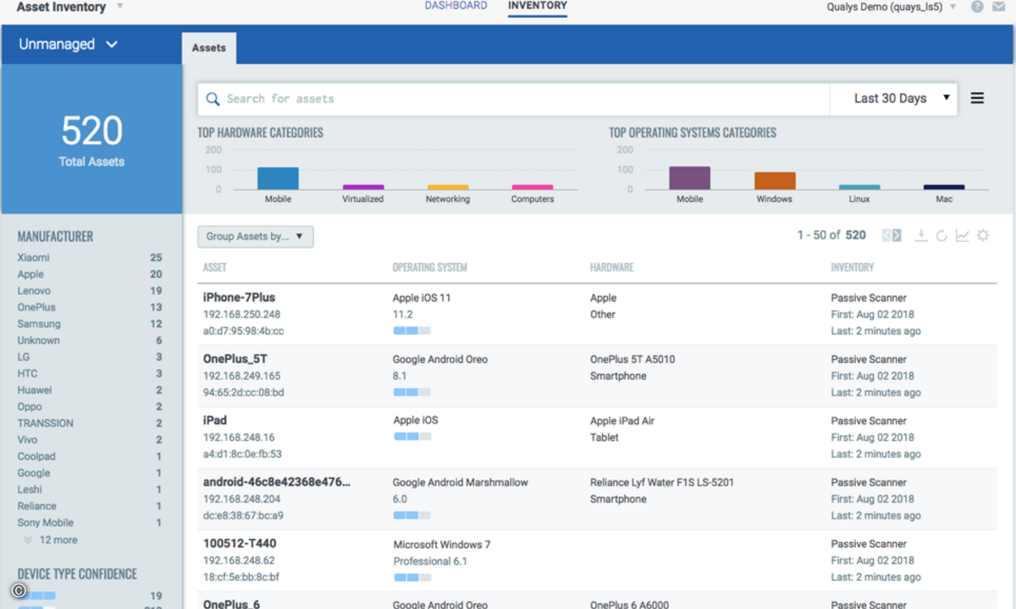Select the Assets tab

pyautogui.click(x=209, y=48)
